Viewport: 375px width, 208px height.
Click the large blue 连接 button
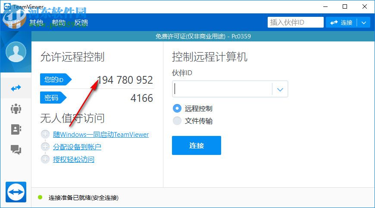(197, 145)
